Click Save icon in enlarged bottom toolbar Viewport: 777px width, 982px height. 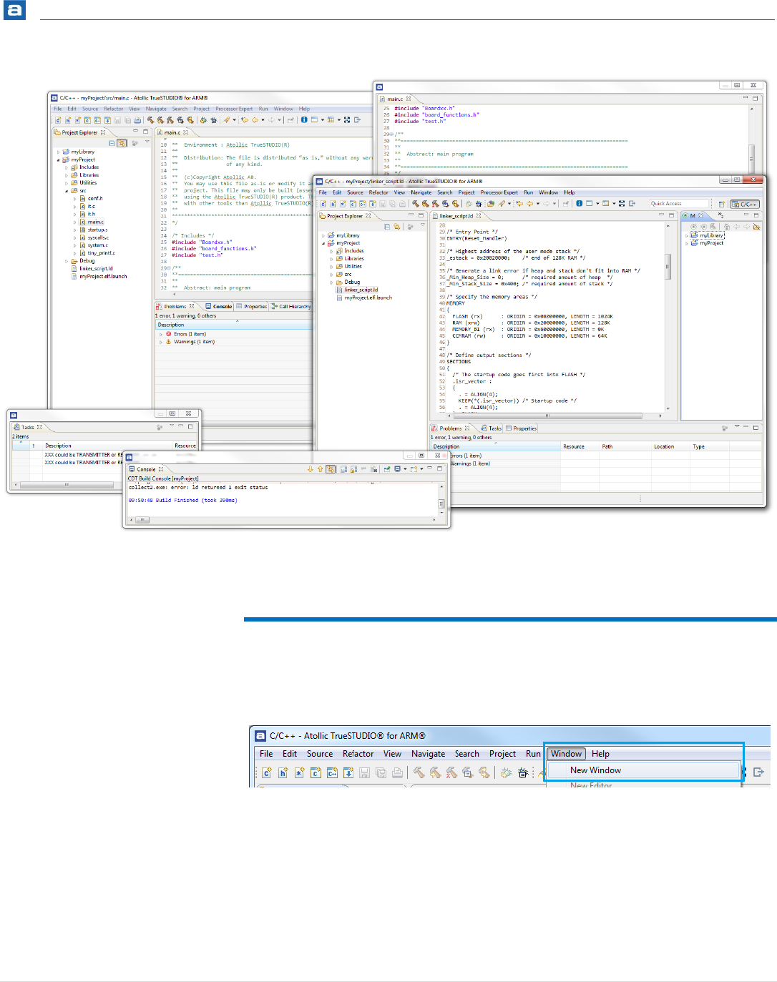tap(364, 772)
